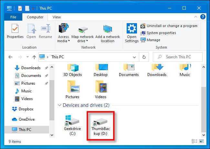The height and width of the screenshot is (149, 210).
Task: Add a network location
Action: pyautogui.click(x=107, y=33)
